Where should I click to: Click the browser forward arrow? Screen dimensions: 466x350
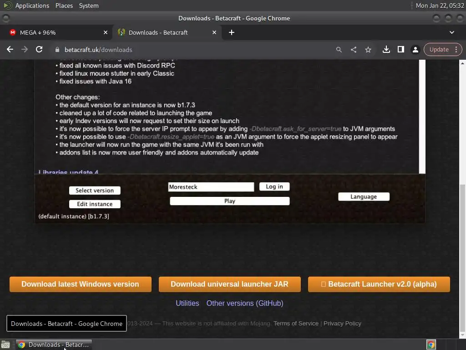[x=25, y=49]
